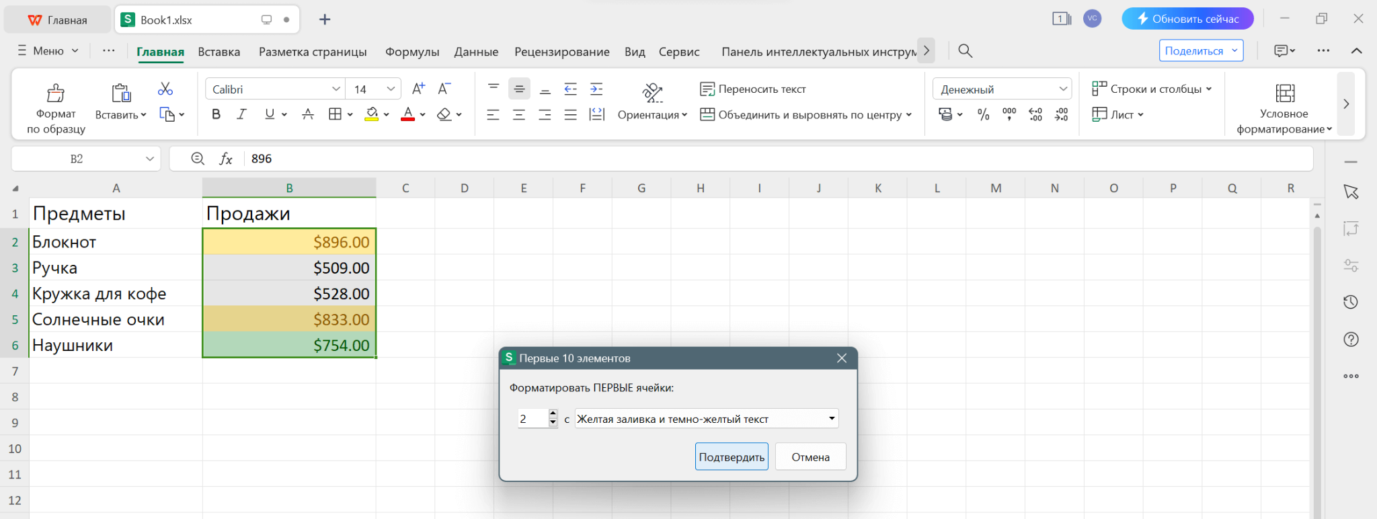Image resolution: width=1377 pixels, height=519 pixels.
Task: Switch to the Формулы tab
Action: pos(411,52)
